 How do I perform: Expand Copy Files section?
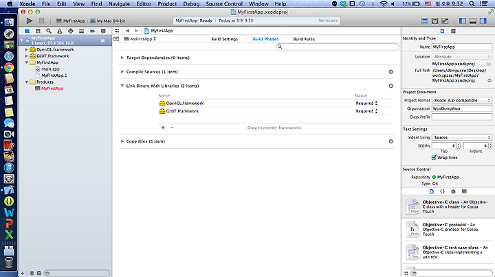(122, 141)
